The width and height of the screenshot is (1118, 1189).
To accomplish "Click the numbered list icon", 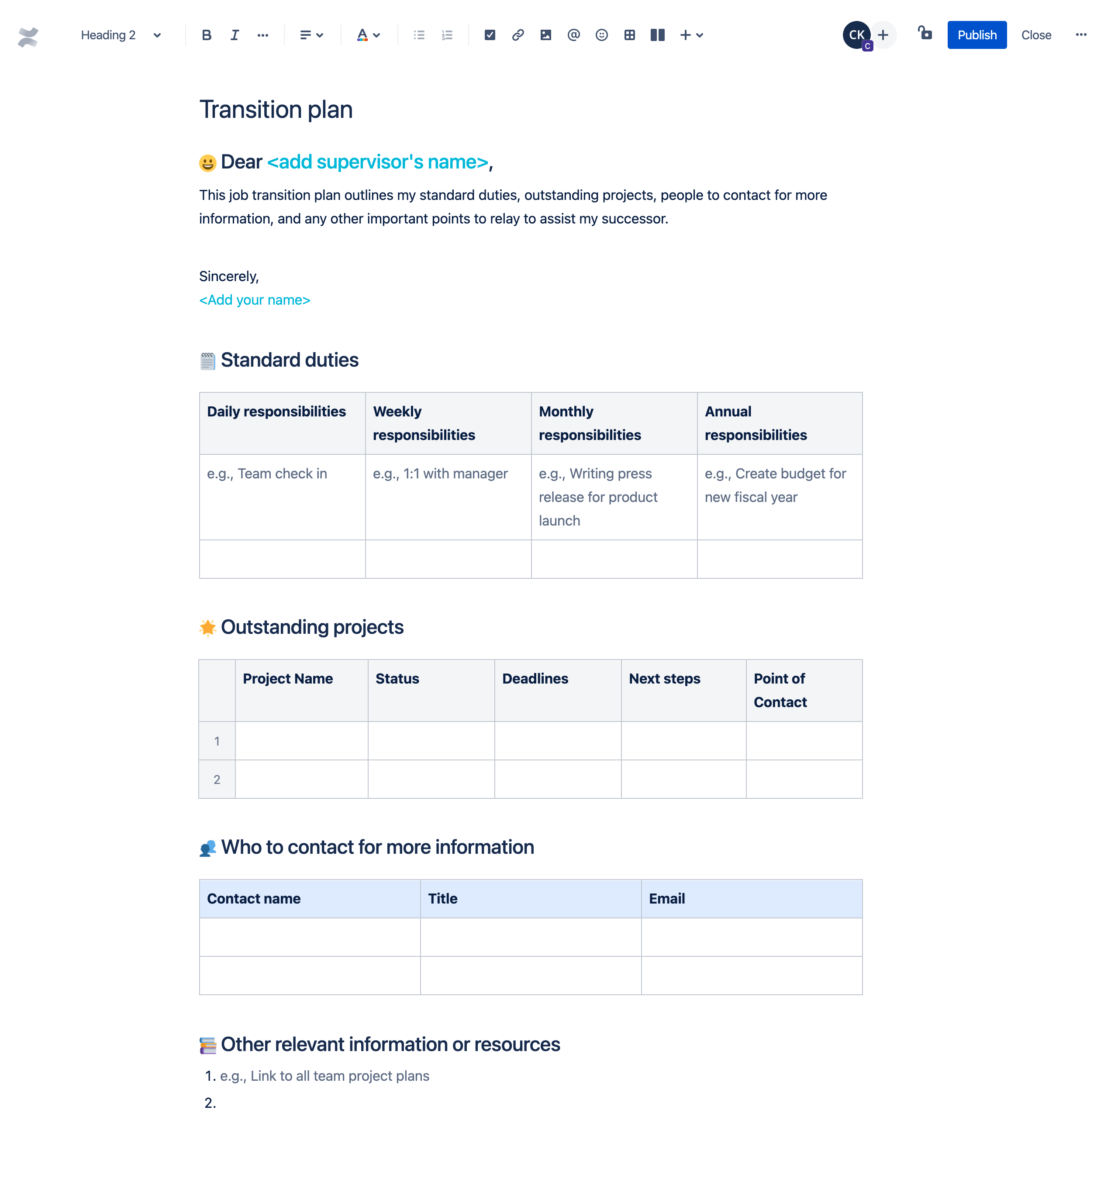I will (448, 34).
